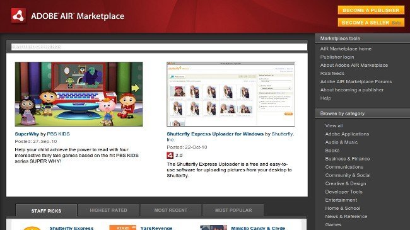Screen dimensions: 410x230
Task: Go to Adobe AIR Marketplace Forums
Action: pyautogui.click(x=356, y=82)
